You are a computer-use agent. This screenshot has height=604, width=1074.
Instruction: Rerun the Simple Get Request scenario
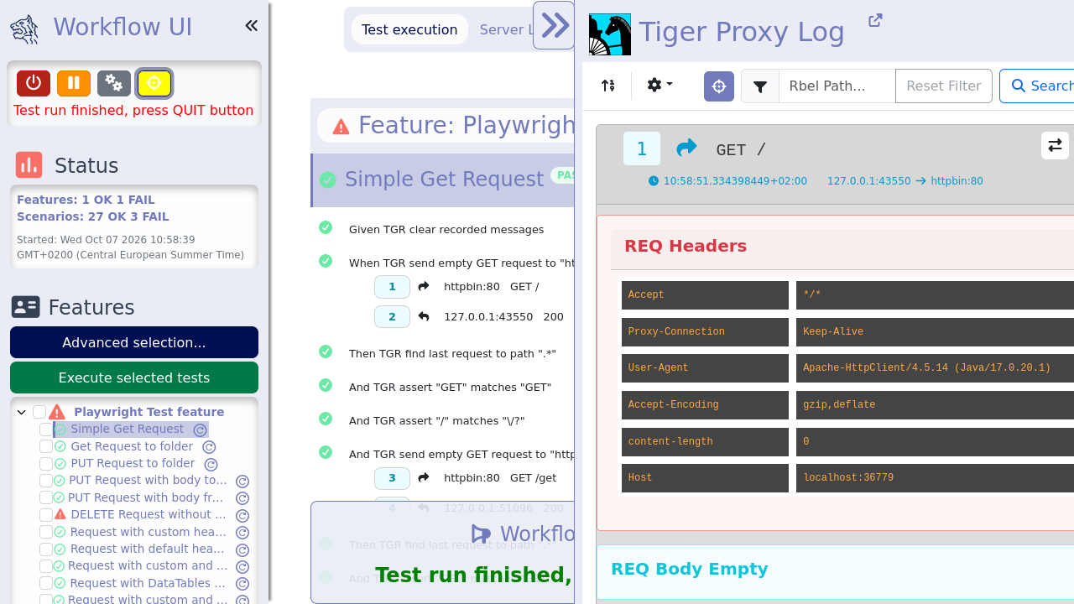coord(200,430)
